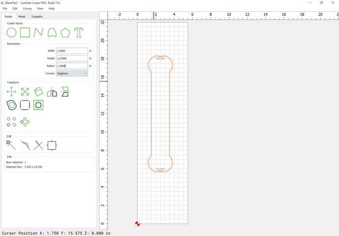Activate the Trim curve edit tool
The image size is (339, 236).
coord(25,145)
